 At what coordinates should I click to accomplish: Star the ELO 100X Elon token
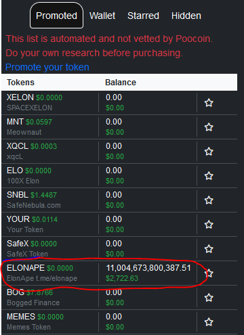click(209, 176)
